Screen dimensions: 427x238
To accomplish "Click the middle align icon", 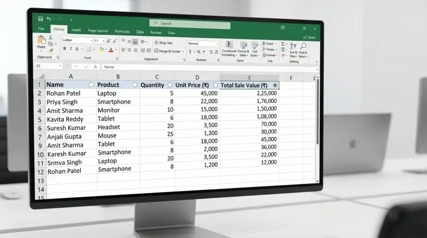I will tap(129, 41).
